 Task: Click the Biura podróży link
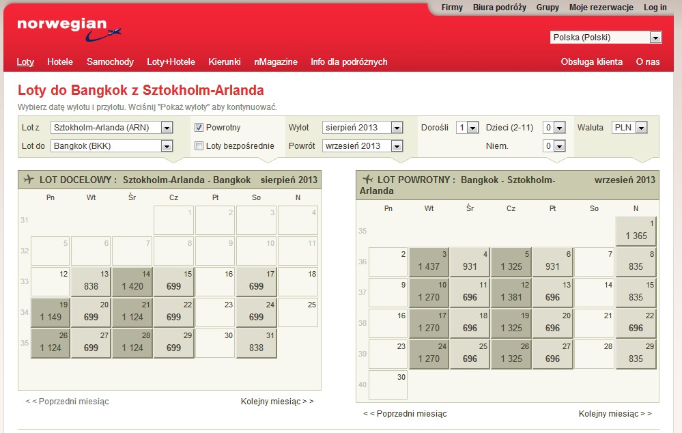(x=500, y=8)
